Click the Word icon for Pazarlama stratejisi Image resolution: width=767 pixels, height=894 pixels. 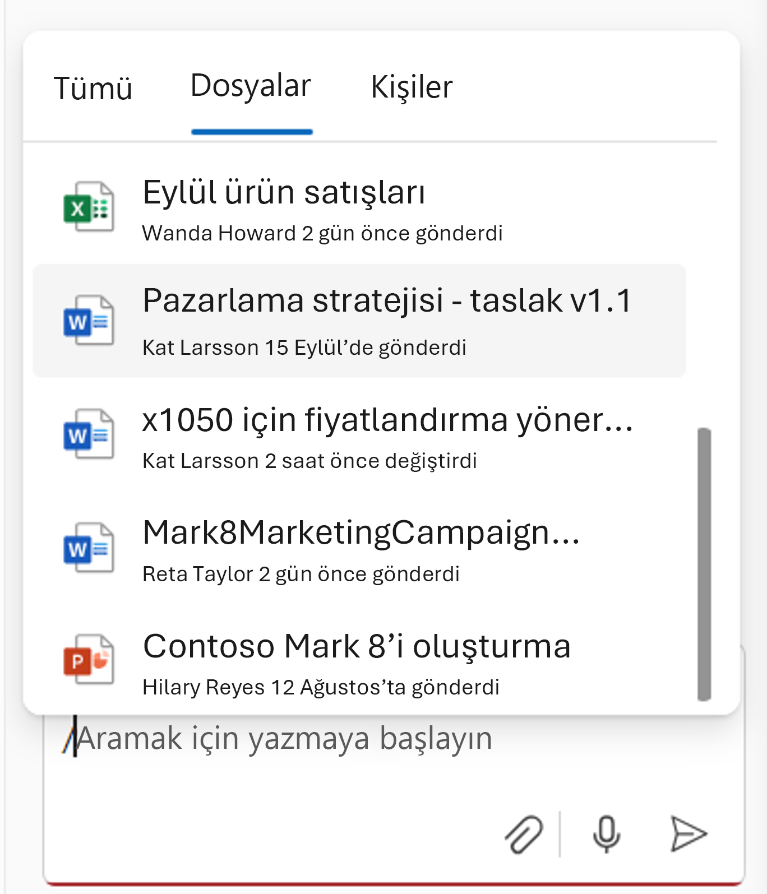89,321
